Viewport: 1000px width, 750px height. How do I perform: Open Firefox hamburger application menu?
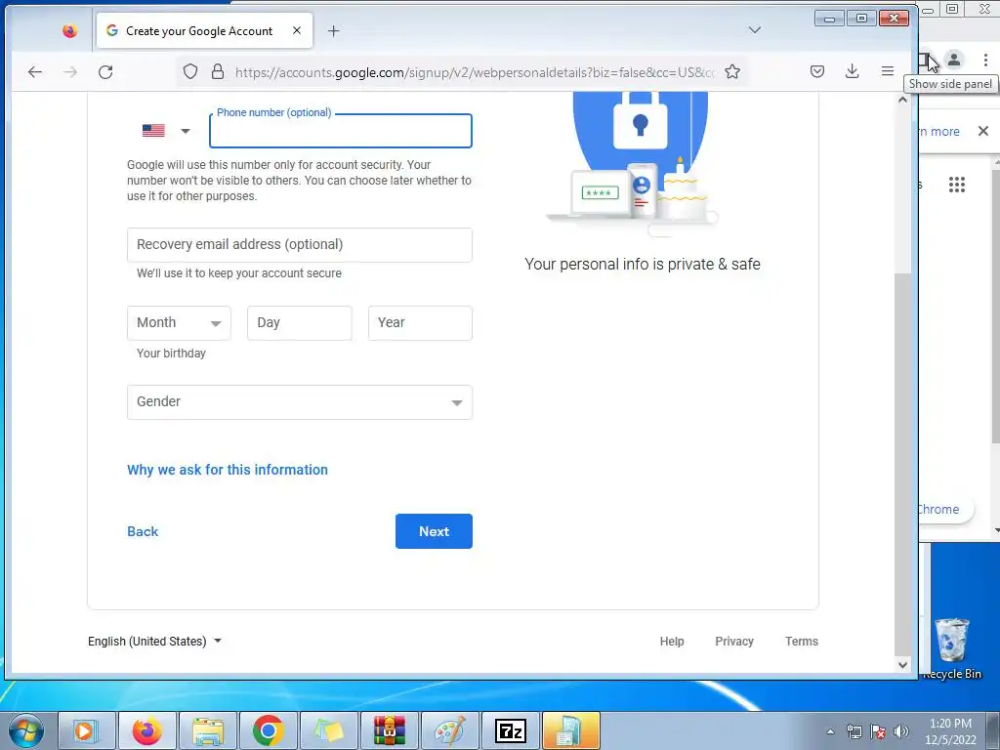[887, 71]
